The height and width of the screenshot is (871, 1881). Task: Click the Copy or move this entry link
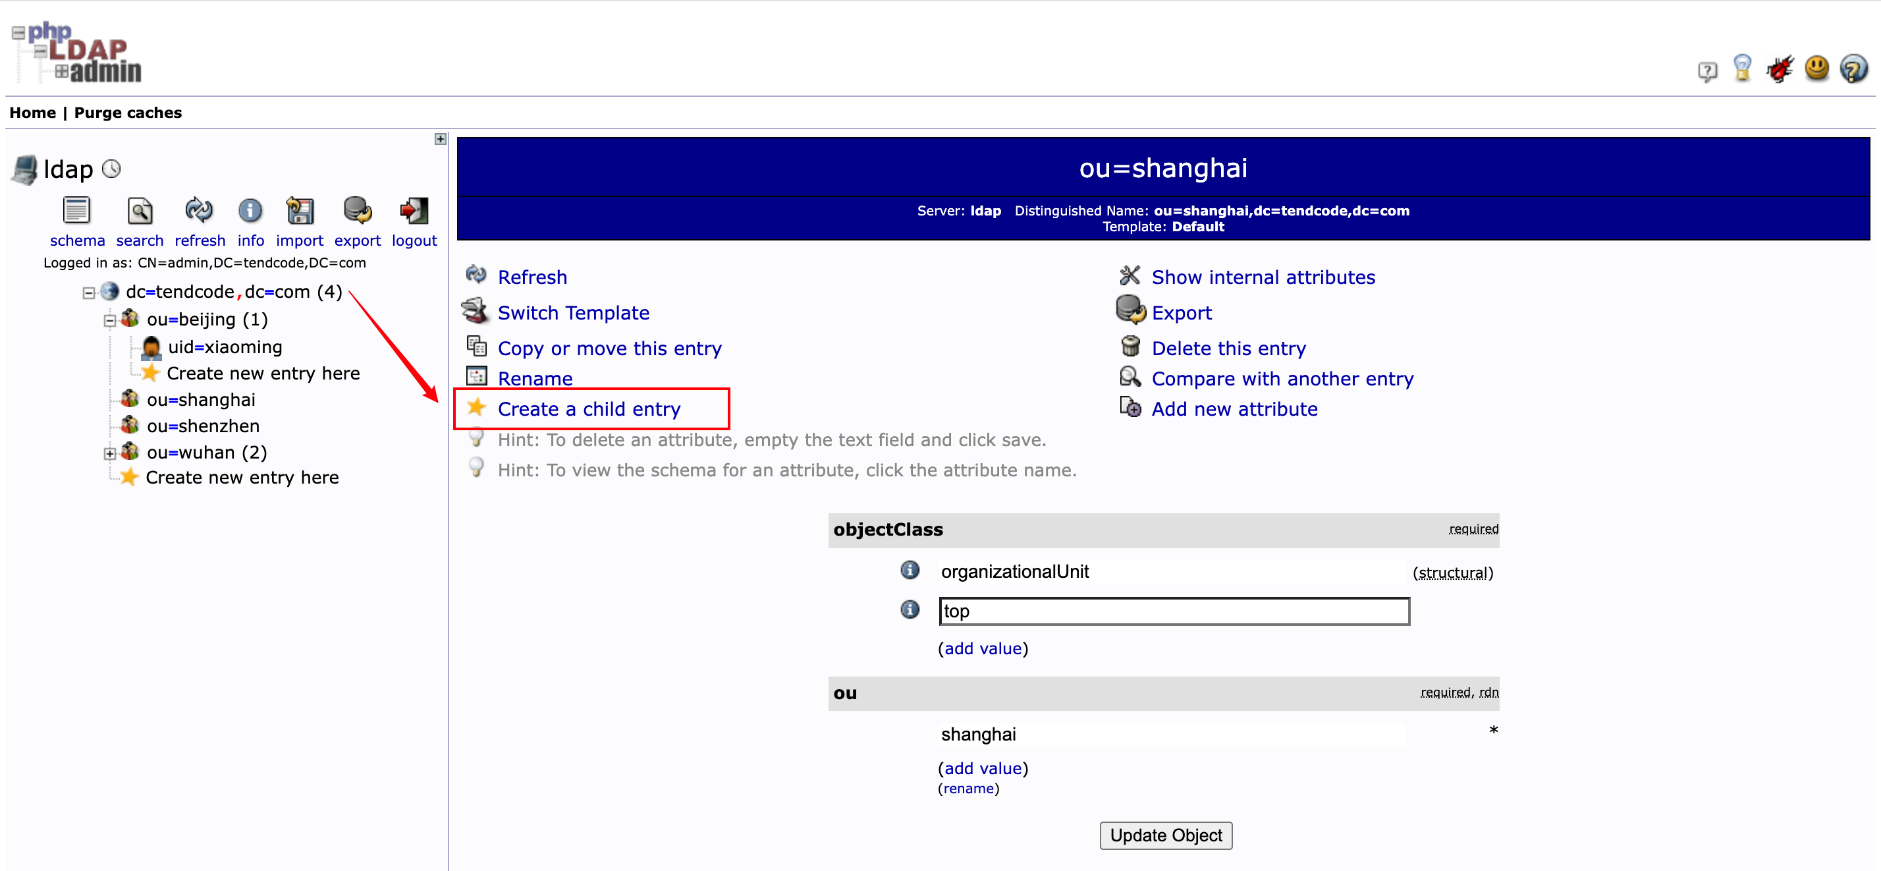pos(610,349)
